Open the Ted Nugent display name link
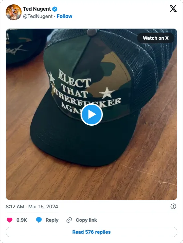Viewport: 183px width, 243px height. point(37,9)
